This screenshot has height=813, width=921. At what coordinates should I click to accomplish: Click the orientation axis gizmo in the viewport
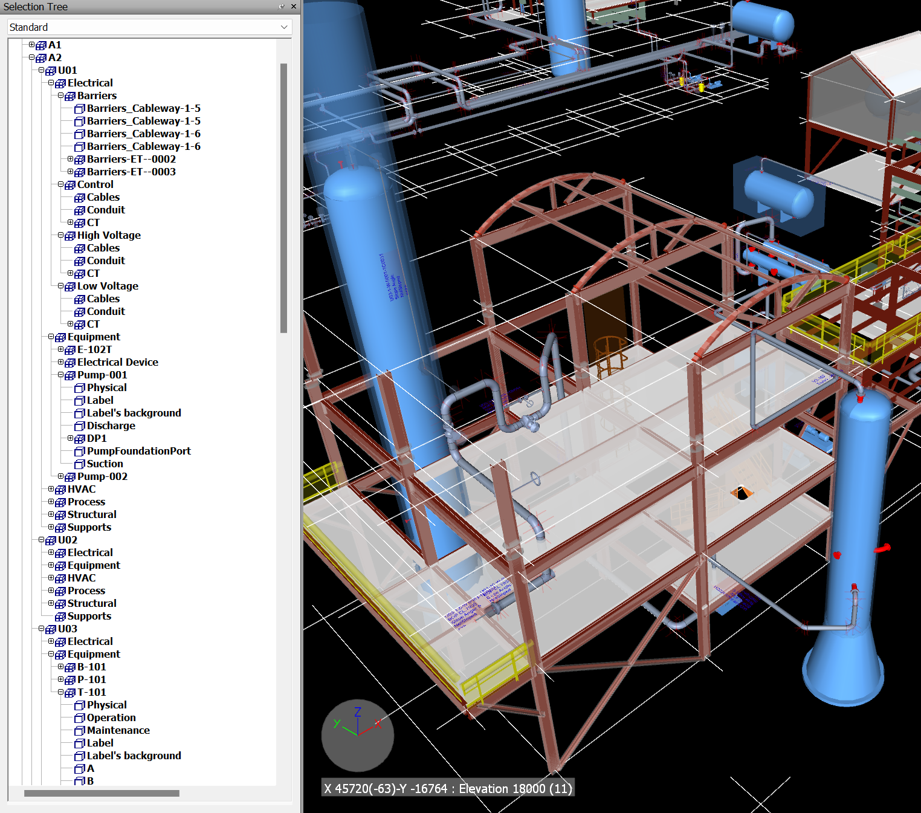(357, 734)
